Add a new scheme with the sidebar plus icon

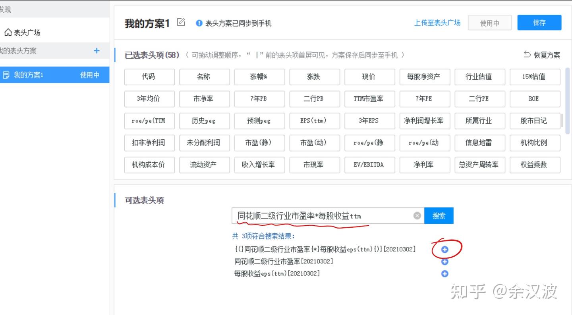tap(96, 50)
